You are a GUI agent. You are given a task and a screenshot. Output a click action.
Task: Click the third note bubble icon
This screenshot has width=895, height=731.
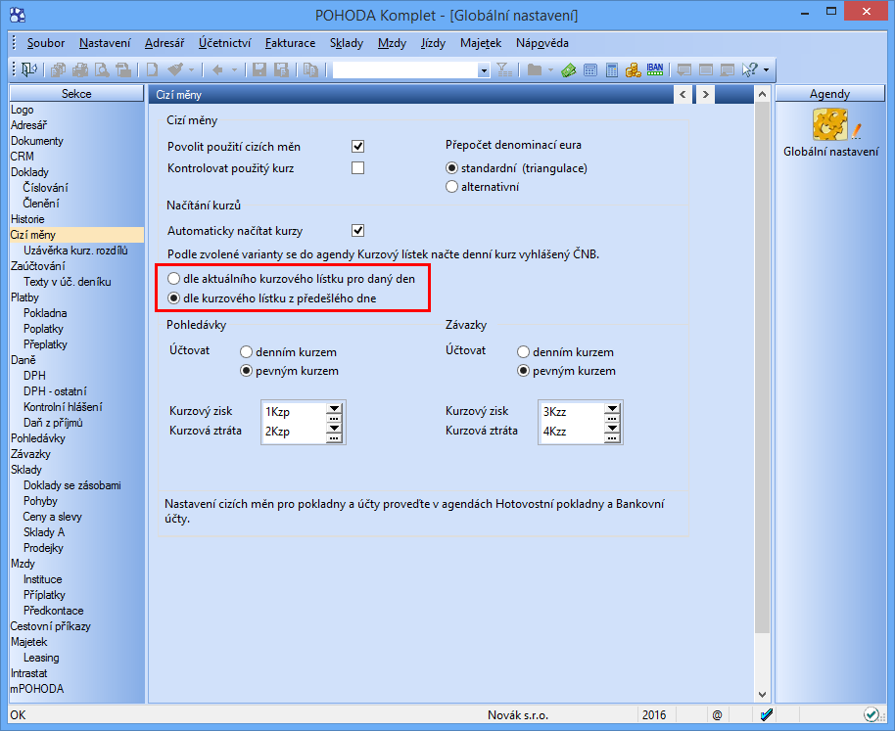(728, 69)
